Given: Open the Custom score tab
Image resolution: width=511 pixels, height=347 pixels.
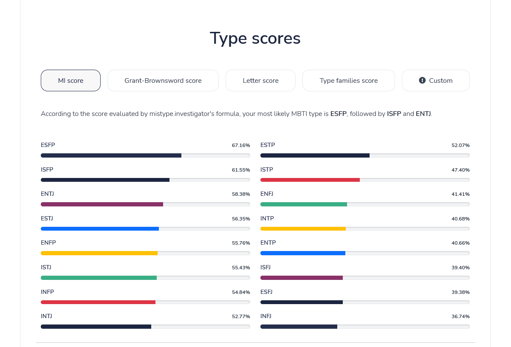Looking at the screenshot, I should coord(436,80).
